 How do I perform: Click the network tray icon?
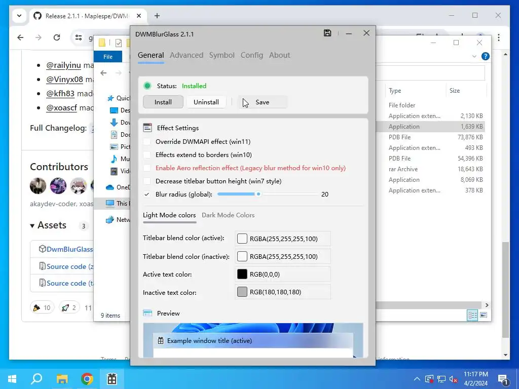tap(441, 379)
